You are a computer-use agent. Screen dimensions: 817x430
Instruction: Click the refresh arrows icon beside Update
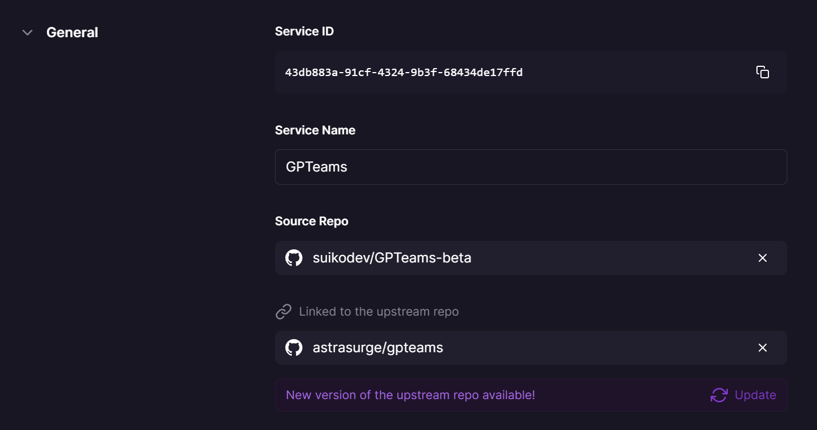click(x=719, y=395)
